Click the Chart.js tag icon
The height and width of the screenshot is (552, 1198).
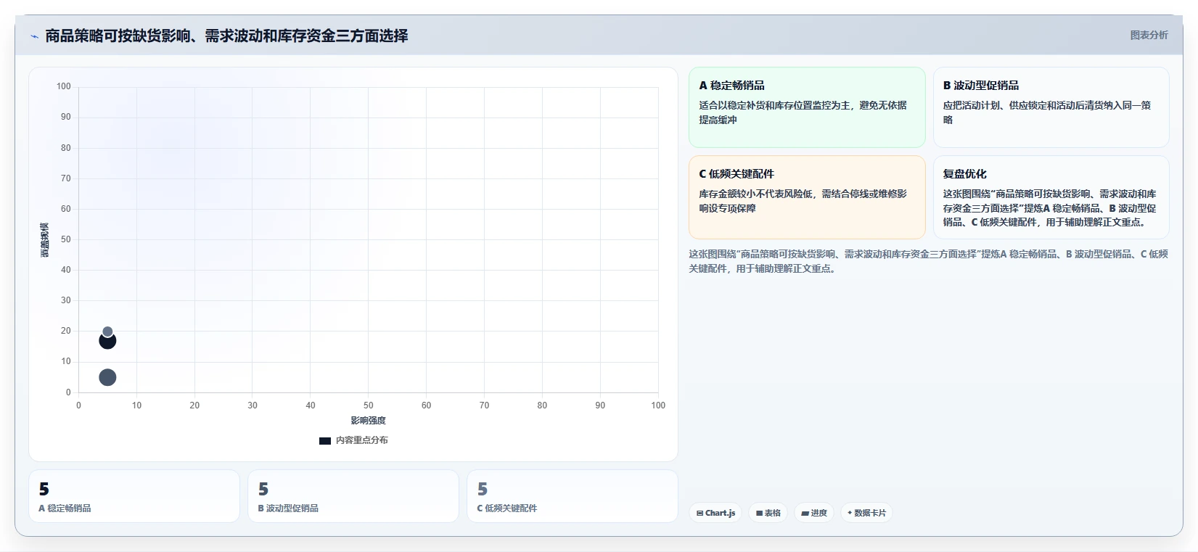[x=699, y=513]
